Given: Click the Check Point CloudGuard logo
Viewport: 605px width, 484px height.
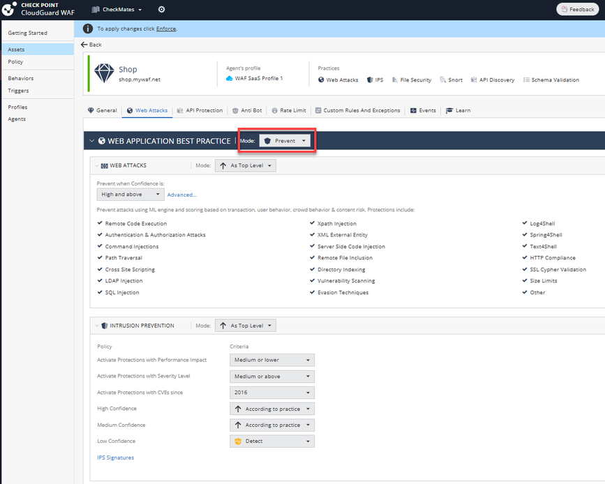Looking at the screenshot, I should (9, 9).
